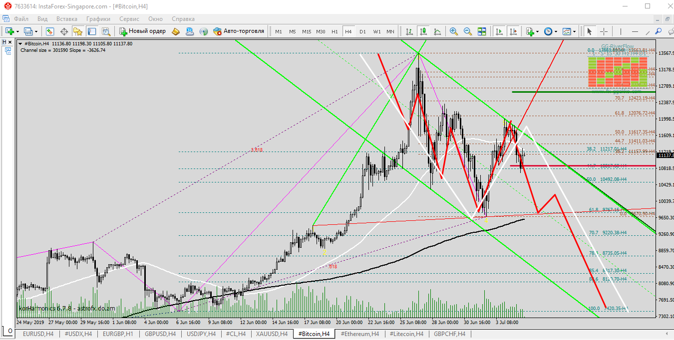
Task: Open the chart templates icon
Action: [x=567, y=31]
